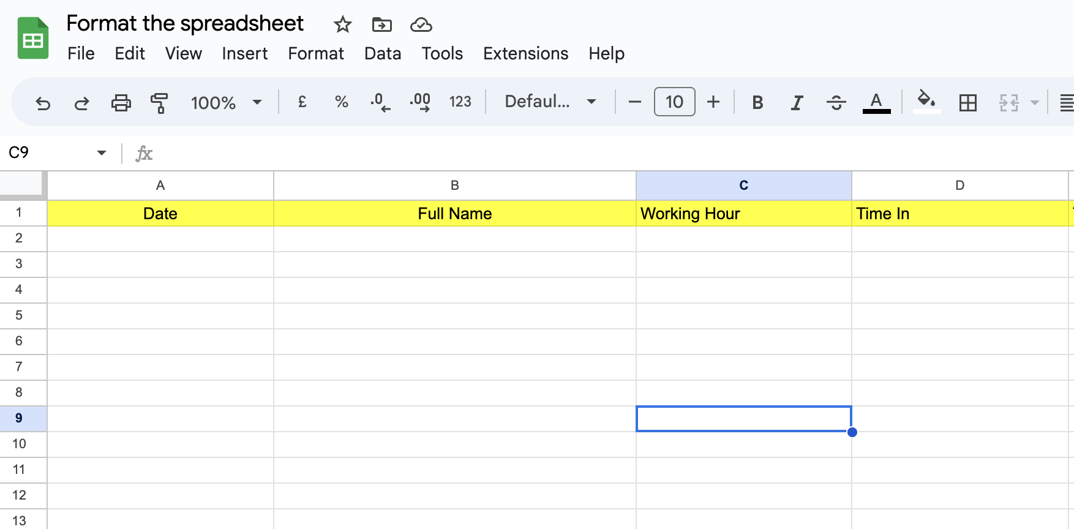
Task: Increase font size with plus button
Action: tap(713, 102)
